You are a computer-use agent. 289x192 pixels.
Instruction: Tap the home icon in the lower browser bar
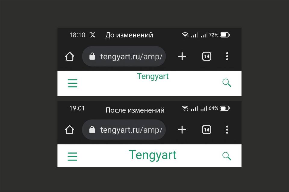click(x=70, y=130)
